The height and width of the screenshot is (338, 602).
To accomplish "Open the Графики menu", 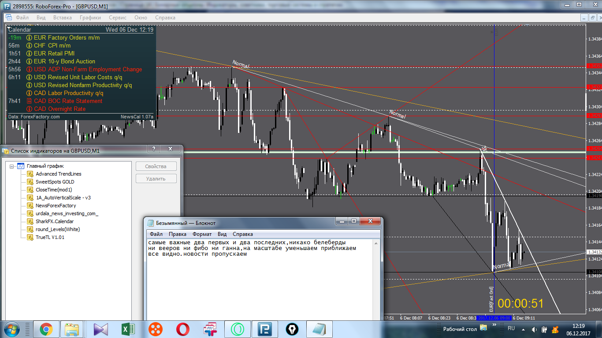I will 90,18.
